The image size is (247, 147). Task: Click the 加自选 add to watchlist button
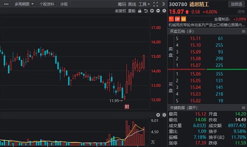point(237,4)
